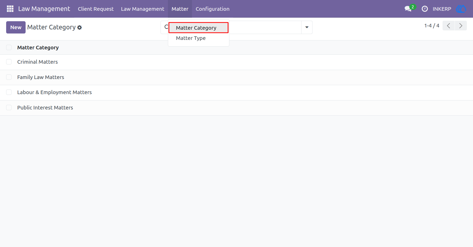Open the Configuration menu

pos(212,9)
